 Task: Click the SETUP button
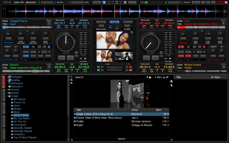tap(196, 3)
